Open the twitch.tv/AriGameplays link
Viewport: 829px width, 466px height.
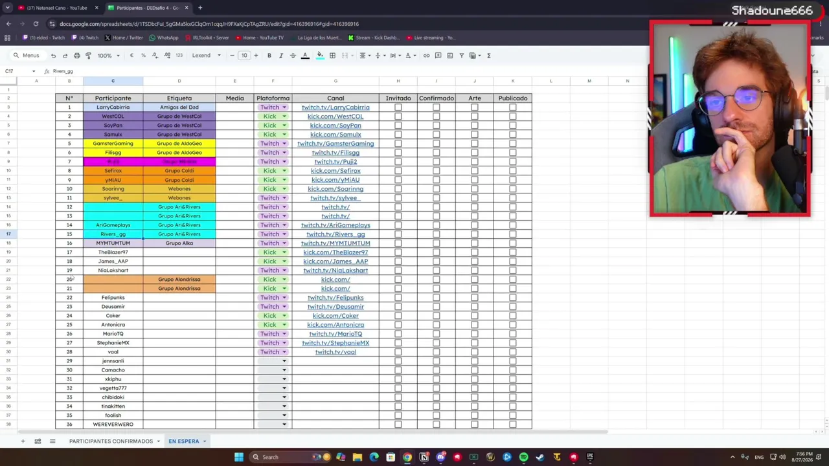click(335, 225)
